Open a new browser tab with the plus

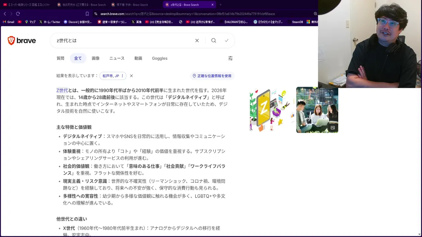[x=221, y=5]
